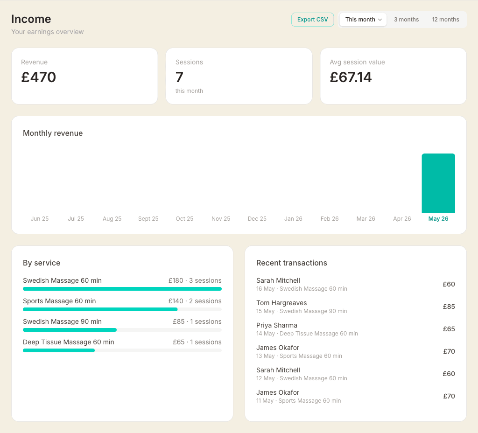Click the Dec 25 axis label

coord(257,218)
